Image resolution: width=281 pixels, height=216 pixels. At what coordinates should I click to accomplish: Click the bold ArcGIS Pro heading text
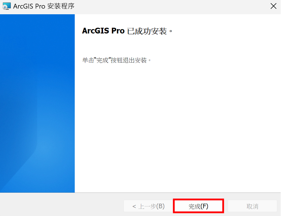point(103,31)
